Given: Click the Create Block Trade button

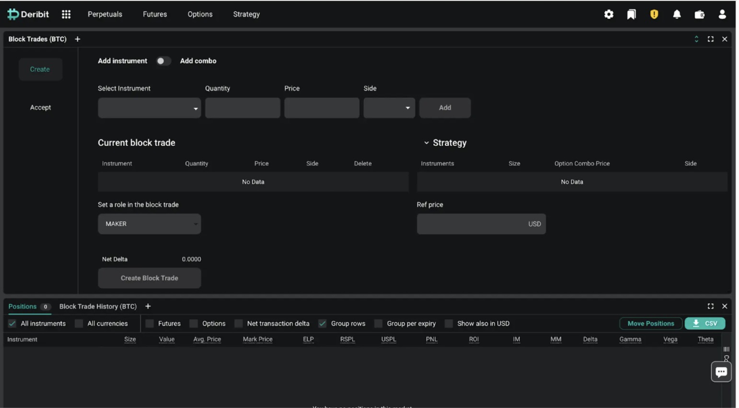Looking at the screenshot, I should tap(149, 278).
